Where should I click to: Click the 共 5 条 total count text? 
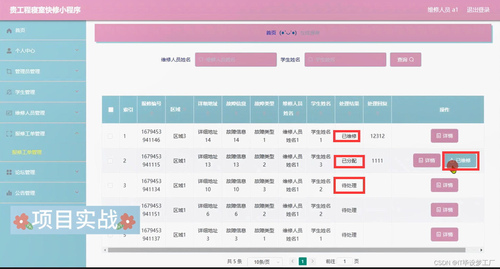pos(234,261)
